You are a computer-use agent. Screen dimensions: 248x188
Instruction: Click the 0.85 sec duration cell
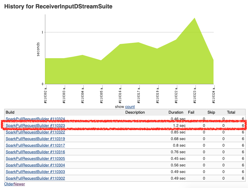click(x=178, y=132)
